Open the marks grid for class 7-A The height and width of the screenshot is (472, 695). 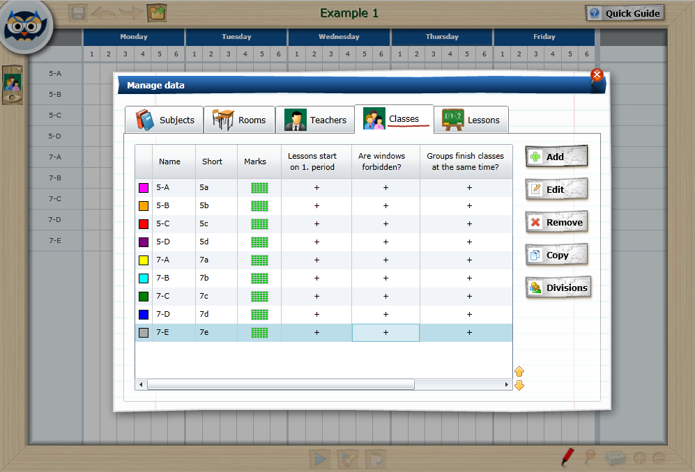pos(260,260)
